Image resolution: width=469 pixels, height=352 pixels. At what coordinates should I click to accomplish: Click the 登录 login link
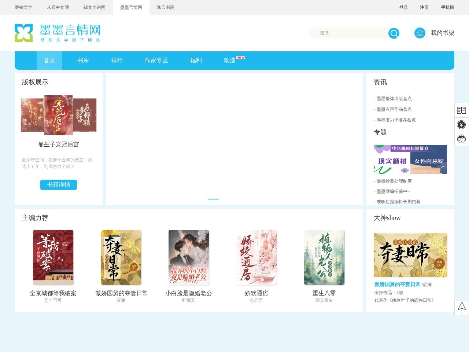pyautogui.click(x=403, y=7)
